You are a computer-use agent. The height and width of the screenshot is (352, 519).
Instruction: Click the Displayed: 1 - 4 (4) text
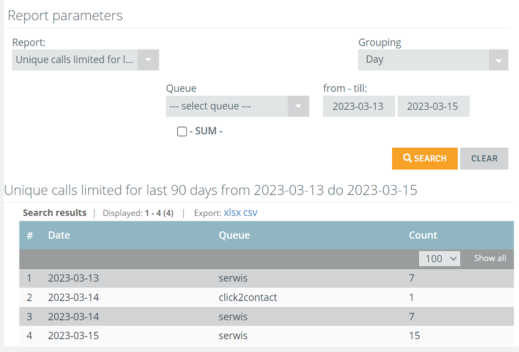pyautogui.click(x=138, y=213)
